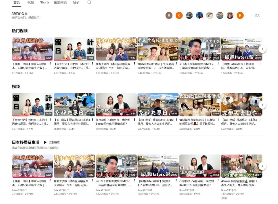Play all via 全部播放 button
Screen dimensions: 278x204
point(52,142)
